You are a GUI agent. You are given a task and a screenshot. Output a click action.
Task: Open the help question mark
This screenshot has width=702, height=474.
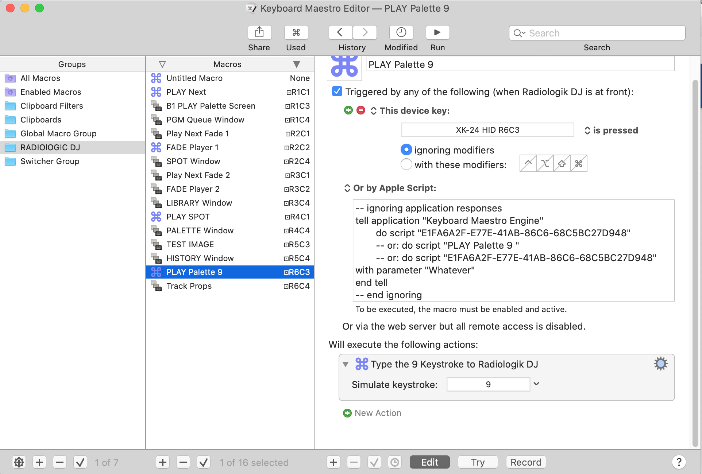point(679,462)
